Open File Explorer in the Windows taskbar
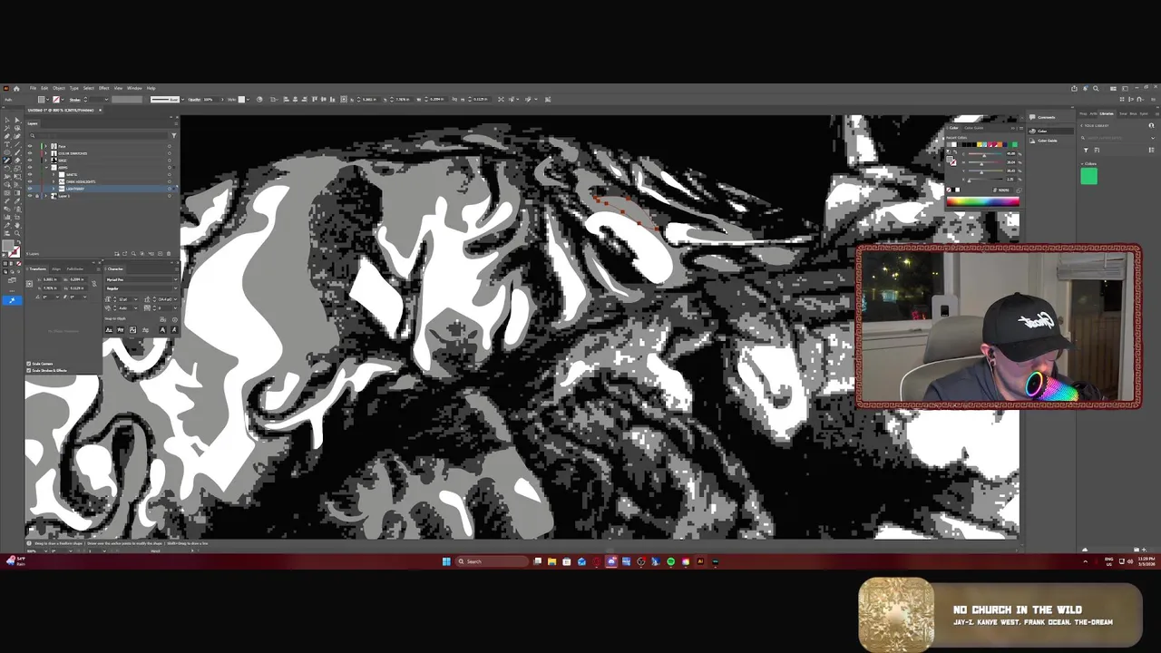 [x=551, y=561]
